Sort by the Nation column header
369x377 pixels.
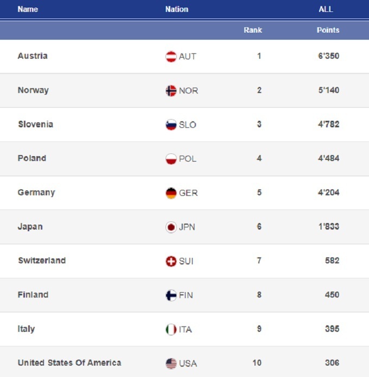pyautogui.click(x=177, y=9)
